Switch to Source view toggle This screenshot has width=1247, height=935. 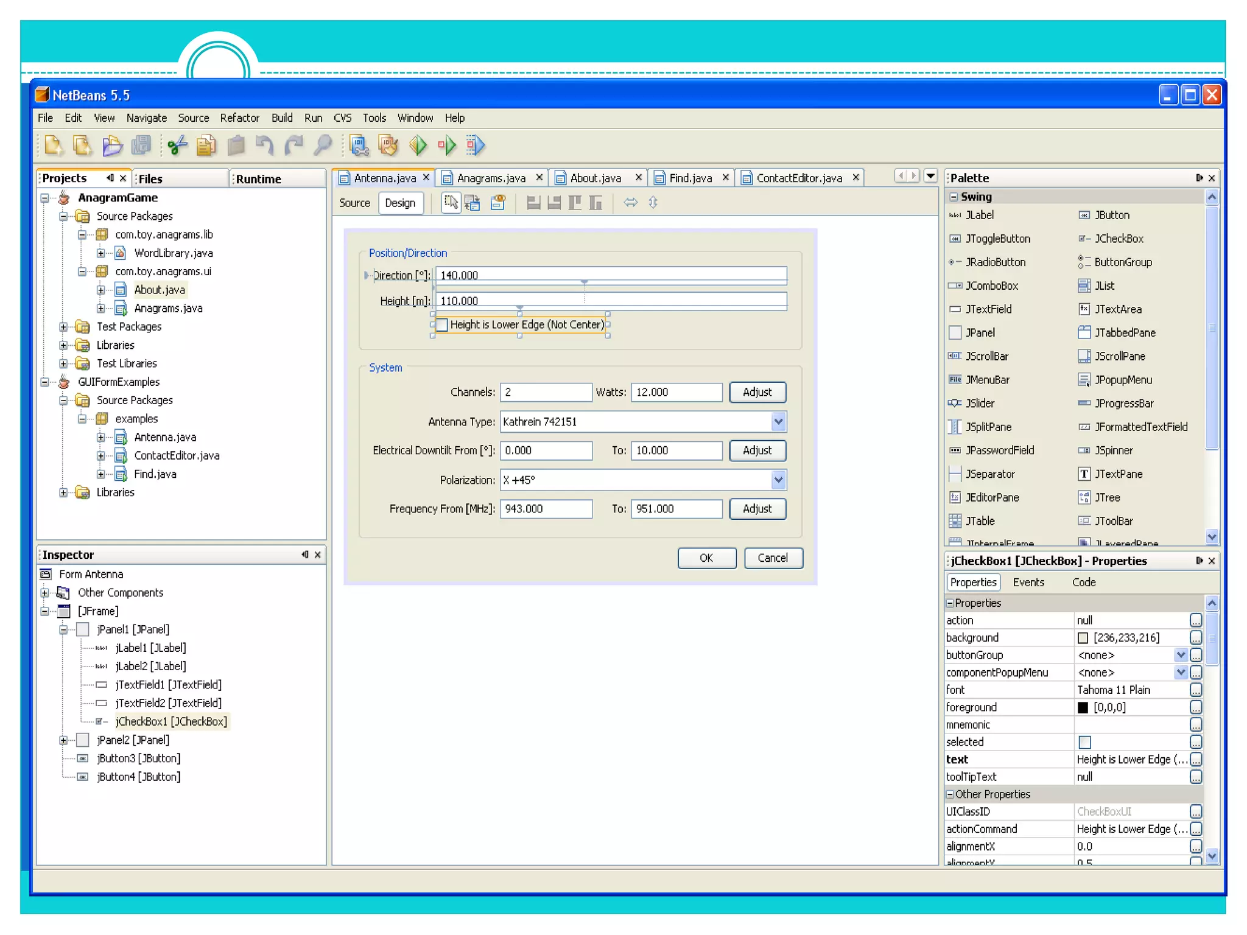tap(354, 203)
